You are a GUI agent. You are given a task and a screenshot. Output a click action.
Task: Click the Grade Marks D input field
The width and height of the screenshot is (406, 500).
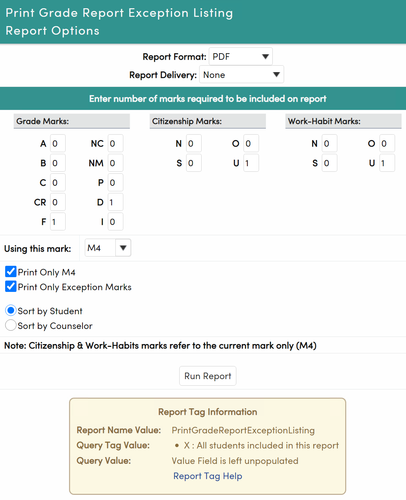click(x=115, y=202)
